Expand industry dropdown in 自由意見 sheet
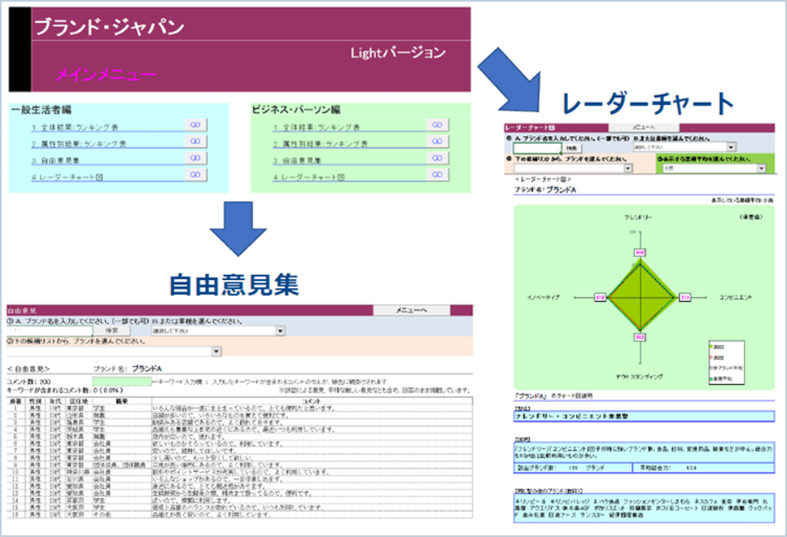787x537 pixels. click(280, 332)
